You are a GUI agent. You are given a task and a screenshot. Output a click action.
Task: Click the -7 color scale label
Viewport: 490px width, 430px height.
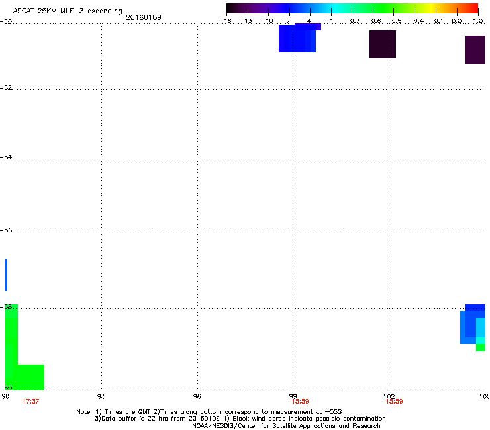pyautogui.click(x=287, y=21)
